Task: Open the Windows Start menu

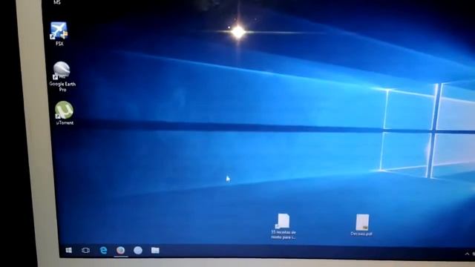Action: 69,250
